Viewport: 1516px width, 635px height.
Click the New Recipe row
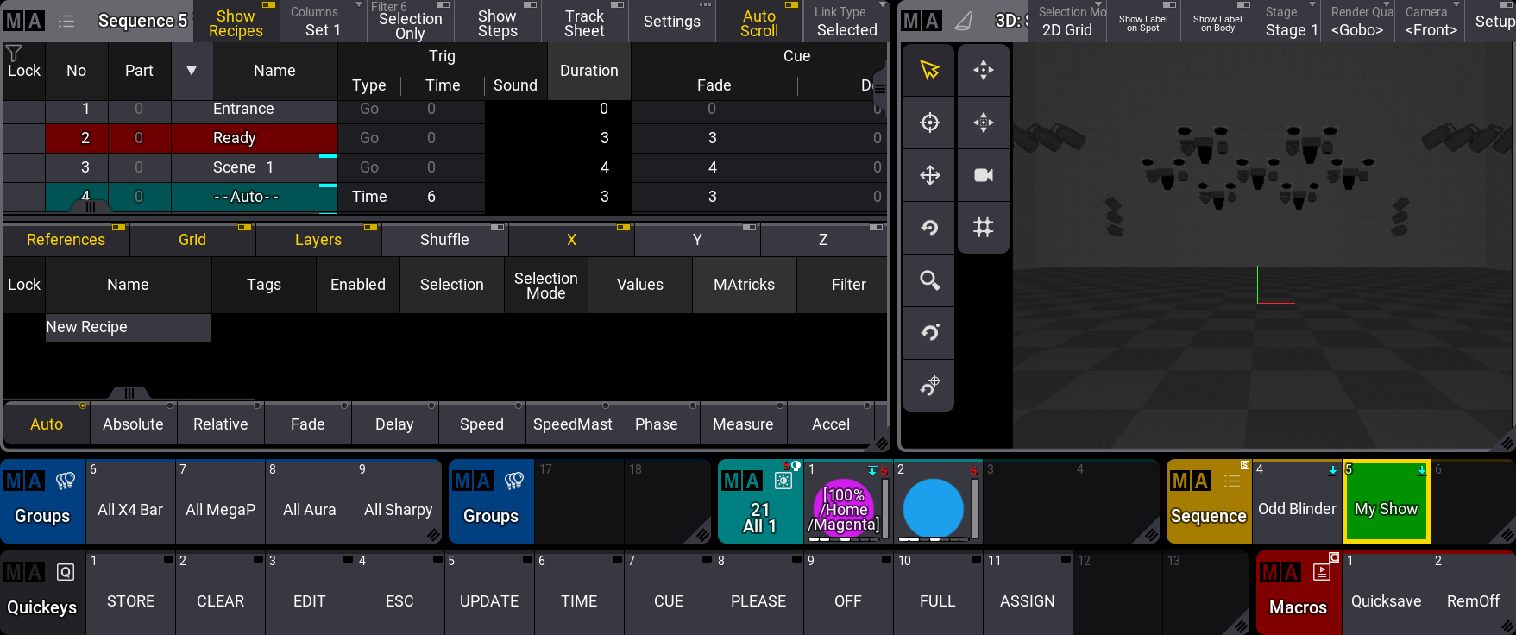128,327
